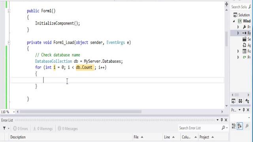Expand the highlighted References node
This screenshot has width=253, height=142.
[238, 33]
